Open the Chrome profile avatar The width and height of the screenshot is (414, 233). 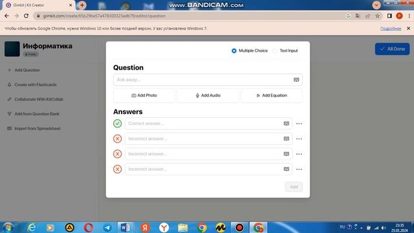pyautogui.click(x=399, y=16)
